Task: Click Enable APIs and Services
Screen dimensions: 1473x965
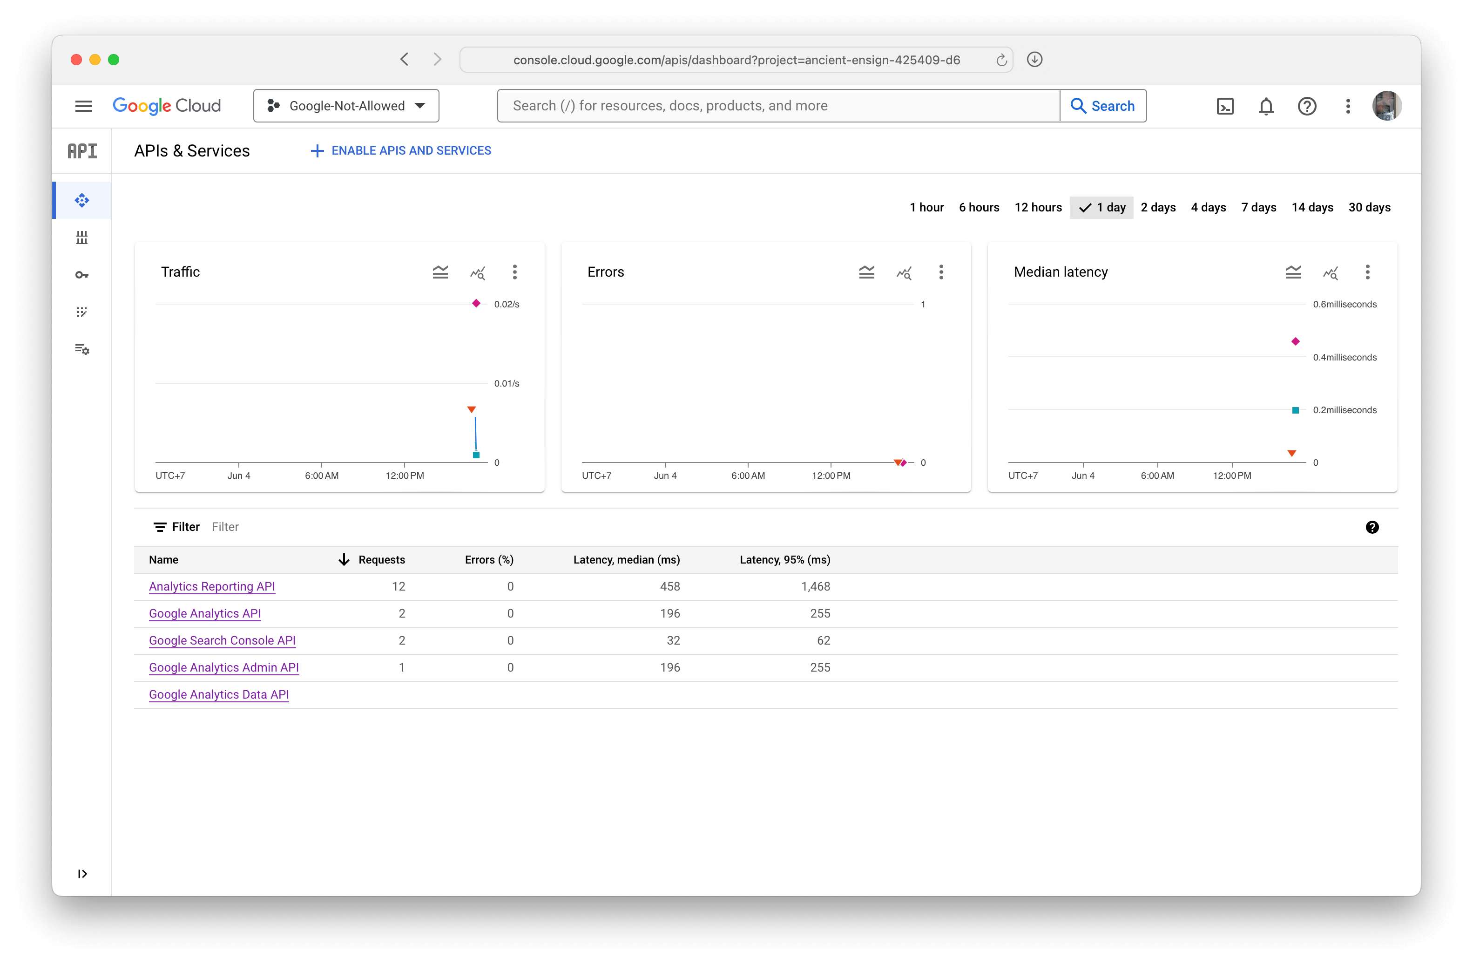Action: pyautogui.click(x=400, y=150)
